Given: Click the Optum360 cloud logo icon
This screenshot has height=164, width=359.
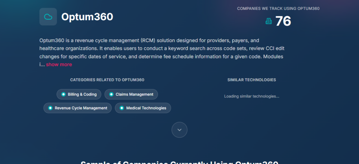Looking at the screenshot, I should pos(48,17).
